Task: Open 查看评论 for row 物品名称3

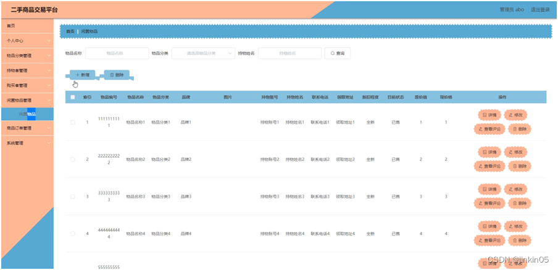Action: [x=489, y=203]
